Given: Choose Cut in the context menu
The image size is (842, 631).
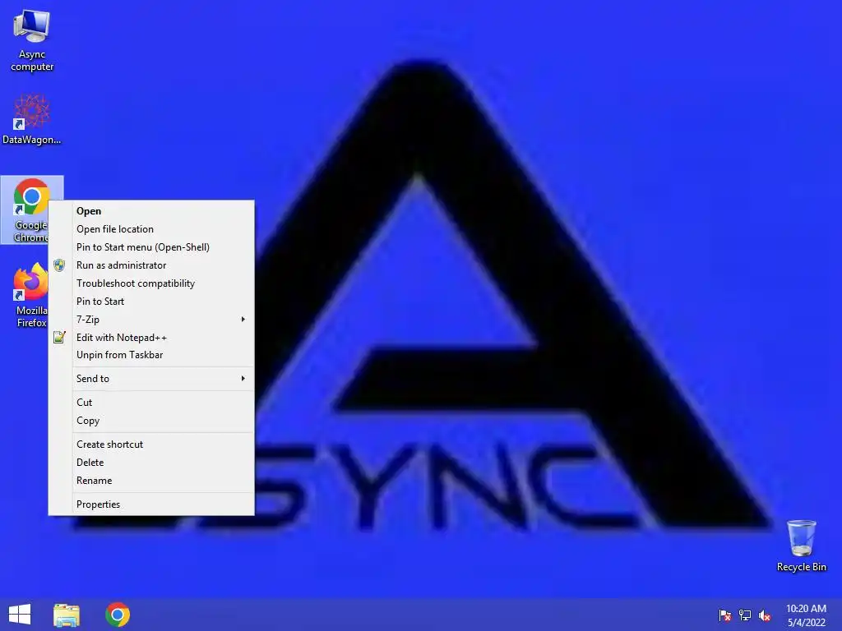Looking at the screenshot, I should 151,403.
